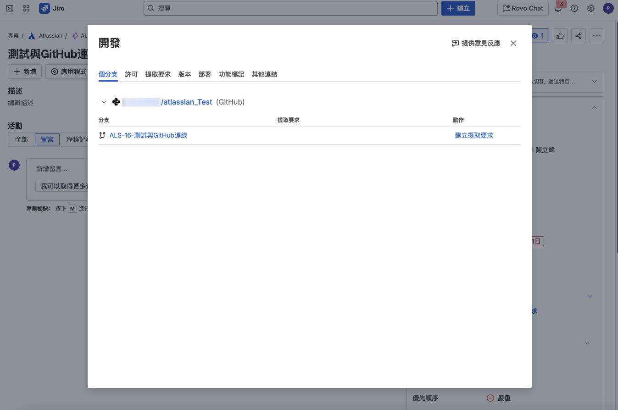
Task: Toggle the sidebar panel icon
Action: coord(10,8)
